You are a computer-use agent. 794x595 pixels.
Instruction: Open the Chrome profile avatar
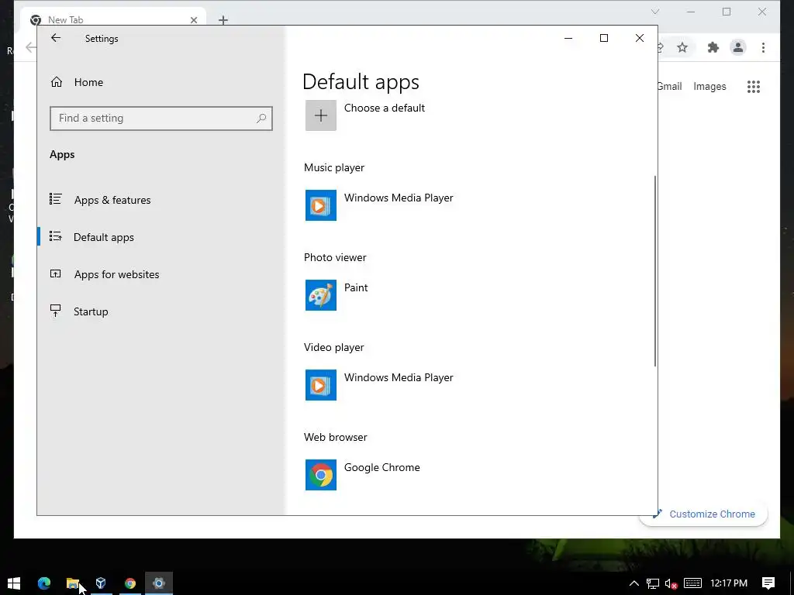(738, 47)
